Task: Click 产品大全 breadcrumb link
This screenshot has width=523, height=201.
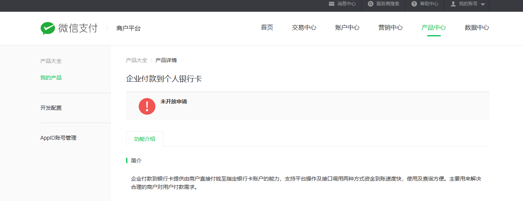Action: point(136,60)
